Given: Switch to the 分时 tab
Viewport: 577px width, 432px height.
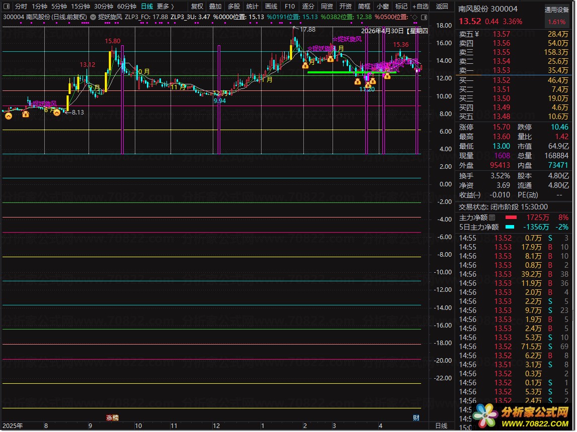Looking at the screenshot, I should (x=21, y=6).
